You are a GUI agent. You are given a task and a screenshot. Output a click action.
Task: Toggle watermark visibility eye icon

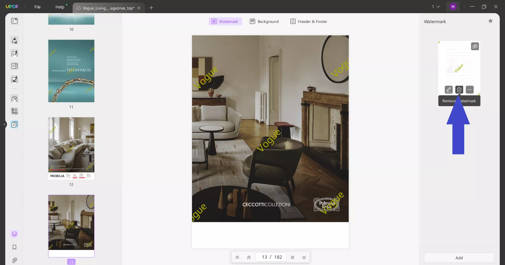475,46
